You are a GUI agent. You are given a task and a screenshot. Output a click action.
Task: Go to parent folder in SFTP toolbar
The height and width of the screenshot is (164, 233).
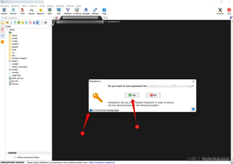click(x=7, y=23)
